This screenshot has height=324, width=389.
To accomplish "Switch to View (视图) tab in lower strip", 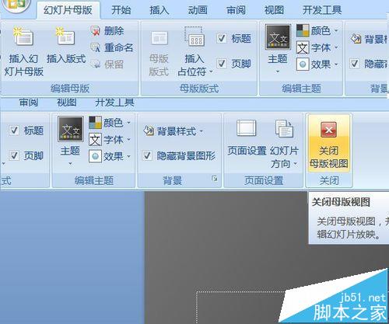I will pos(67,103).
